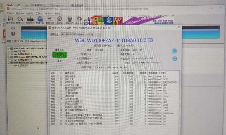This screenshot has height=135, width=226.
Task: Sort by the 状态 status column header
Action: 53,73
